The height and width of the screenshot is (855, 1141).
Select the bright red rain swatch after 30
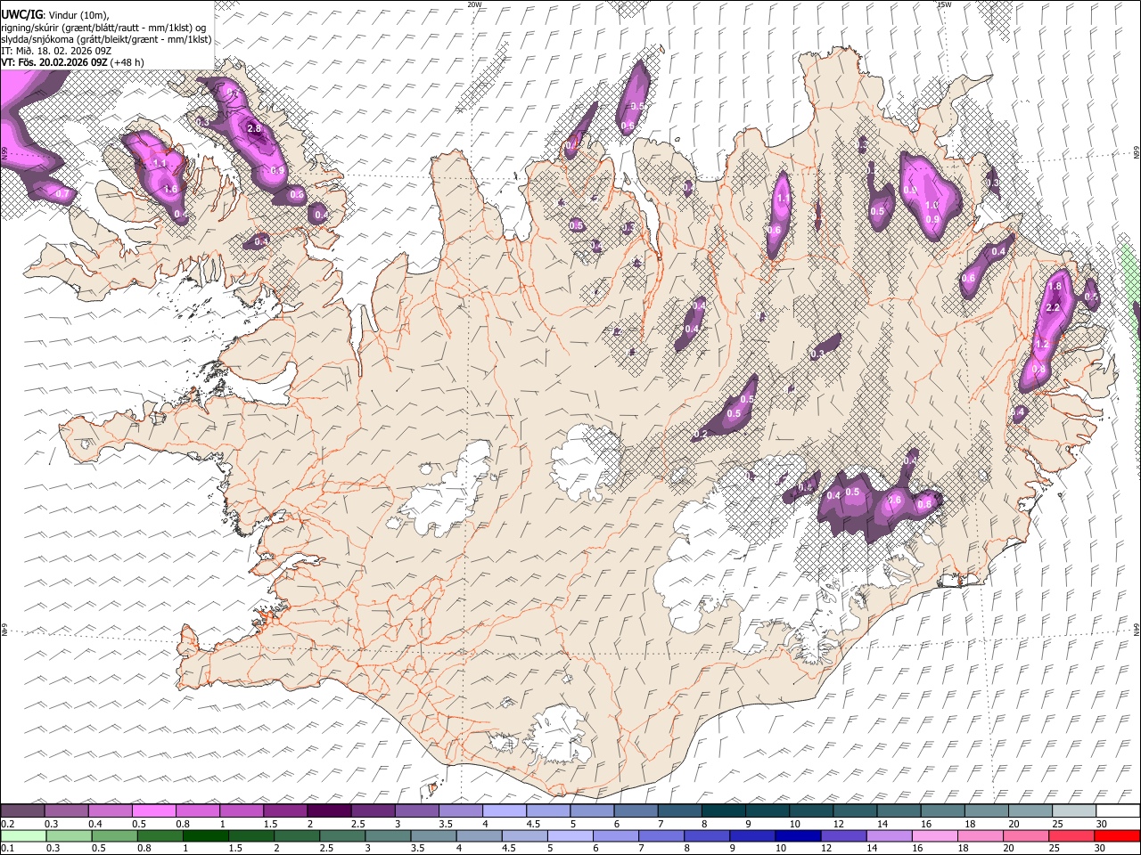pyautogui.click(x=1118, y=835)
